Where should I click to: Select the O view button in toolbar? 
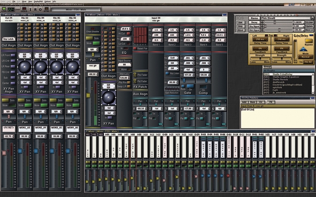[40, 9]
